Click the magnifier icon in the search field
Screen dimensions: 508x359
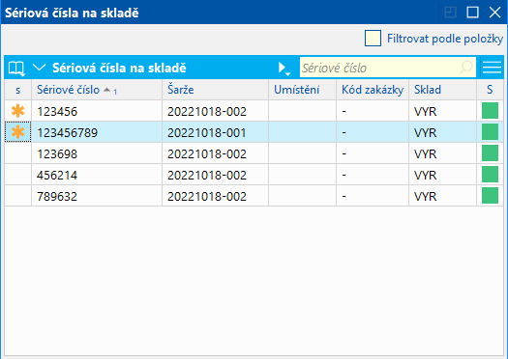point(466,68)
